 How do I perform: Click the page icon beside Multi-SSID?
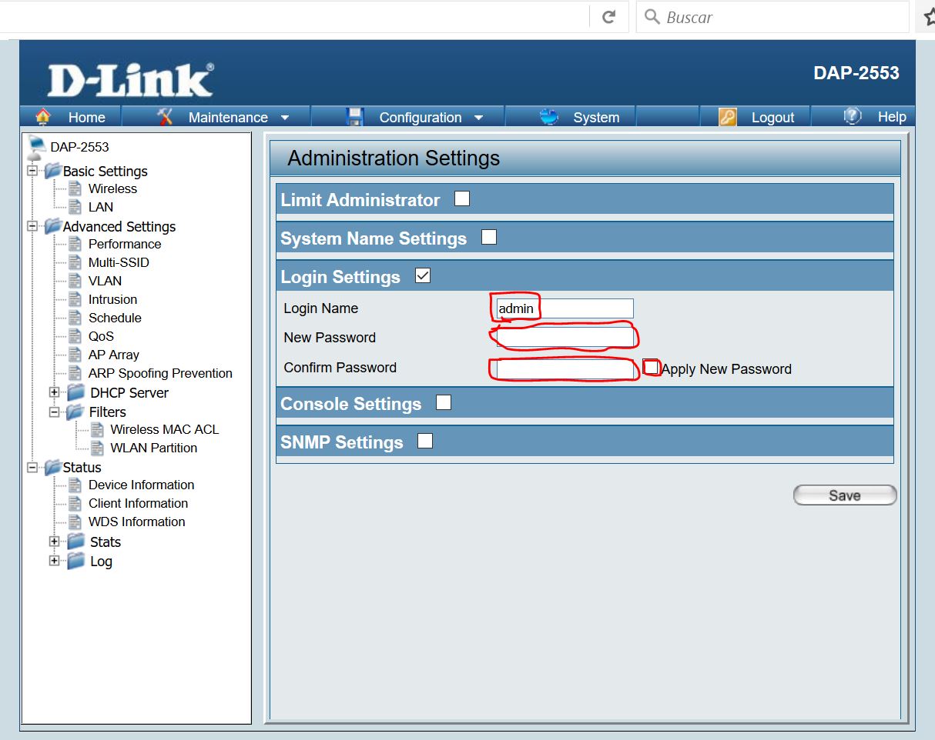coord(75,262)
